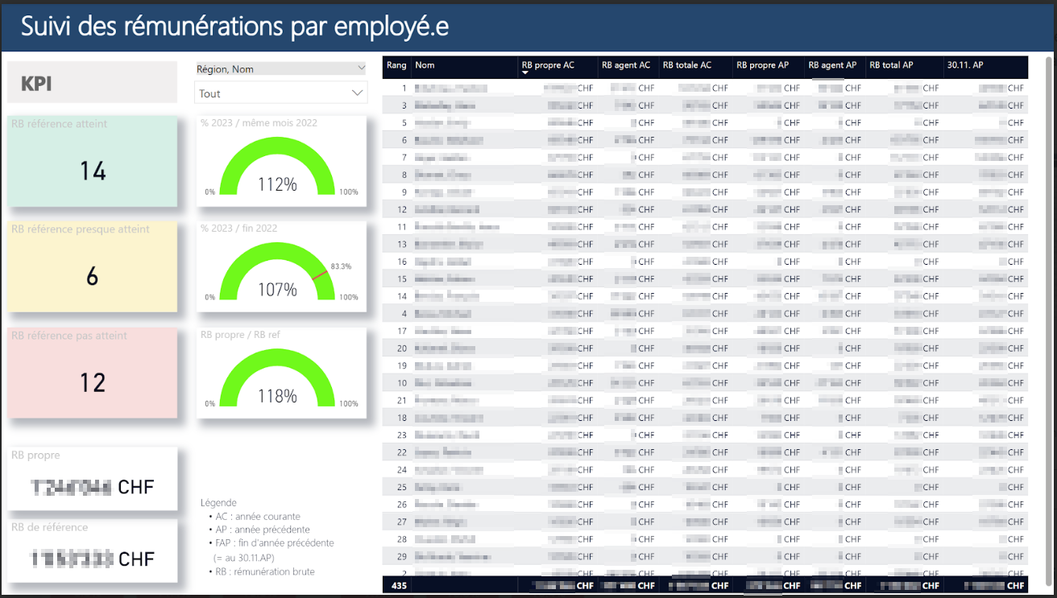Image resolution: width=1057 pixels, height=598 pixels.
Task: Click the total row showing 435
Action: click(399, 586)
